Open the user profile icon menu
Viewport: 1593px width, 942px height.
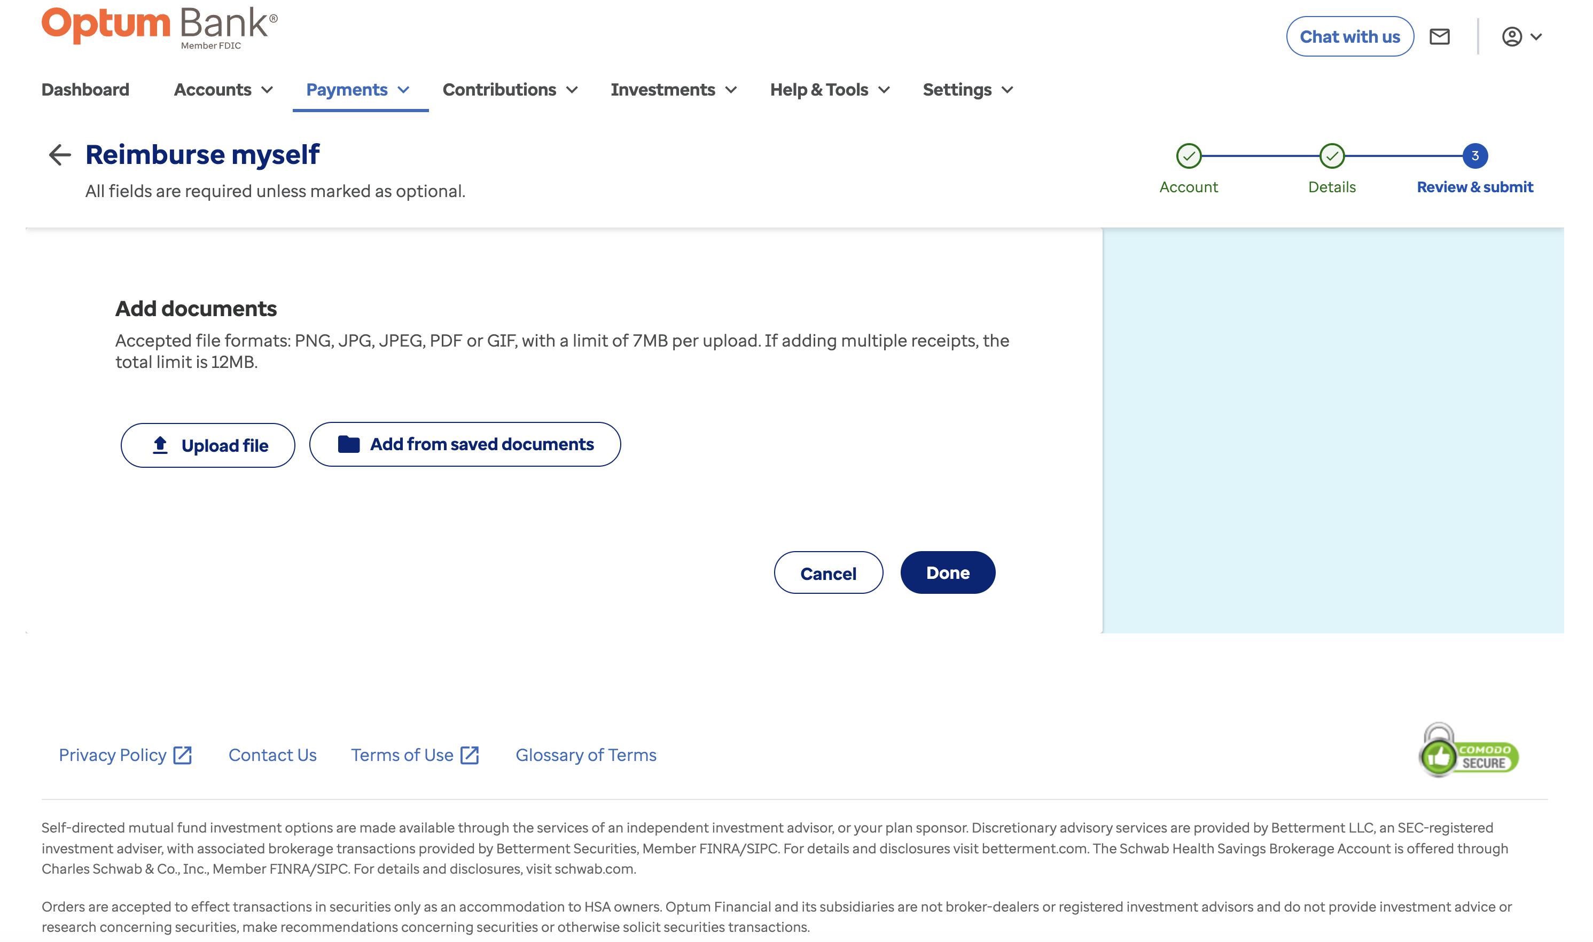(x=1521, y=37)
